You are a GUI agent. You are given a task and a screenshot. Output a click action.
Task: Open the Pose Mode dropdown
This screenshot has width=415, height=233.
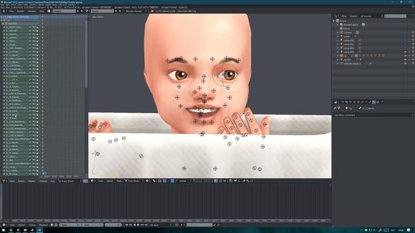(x=134, y=181)
